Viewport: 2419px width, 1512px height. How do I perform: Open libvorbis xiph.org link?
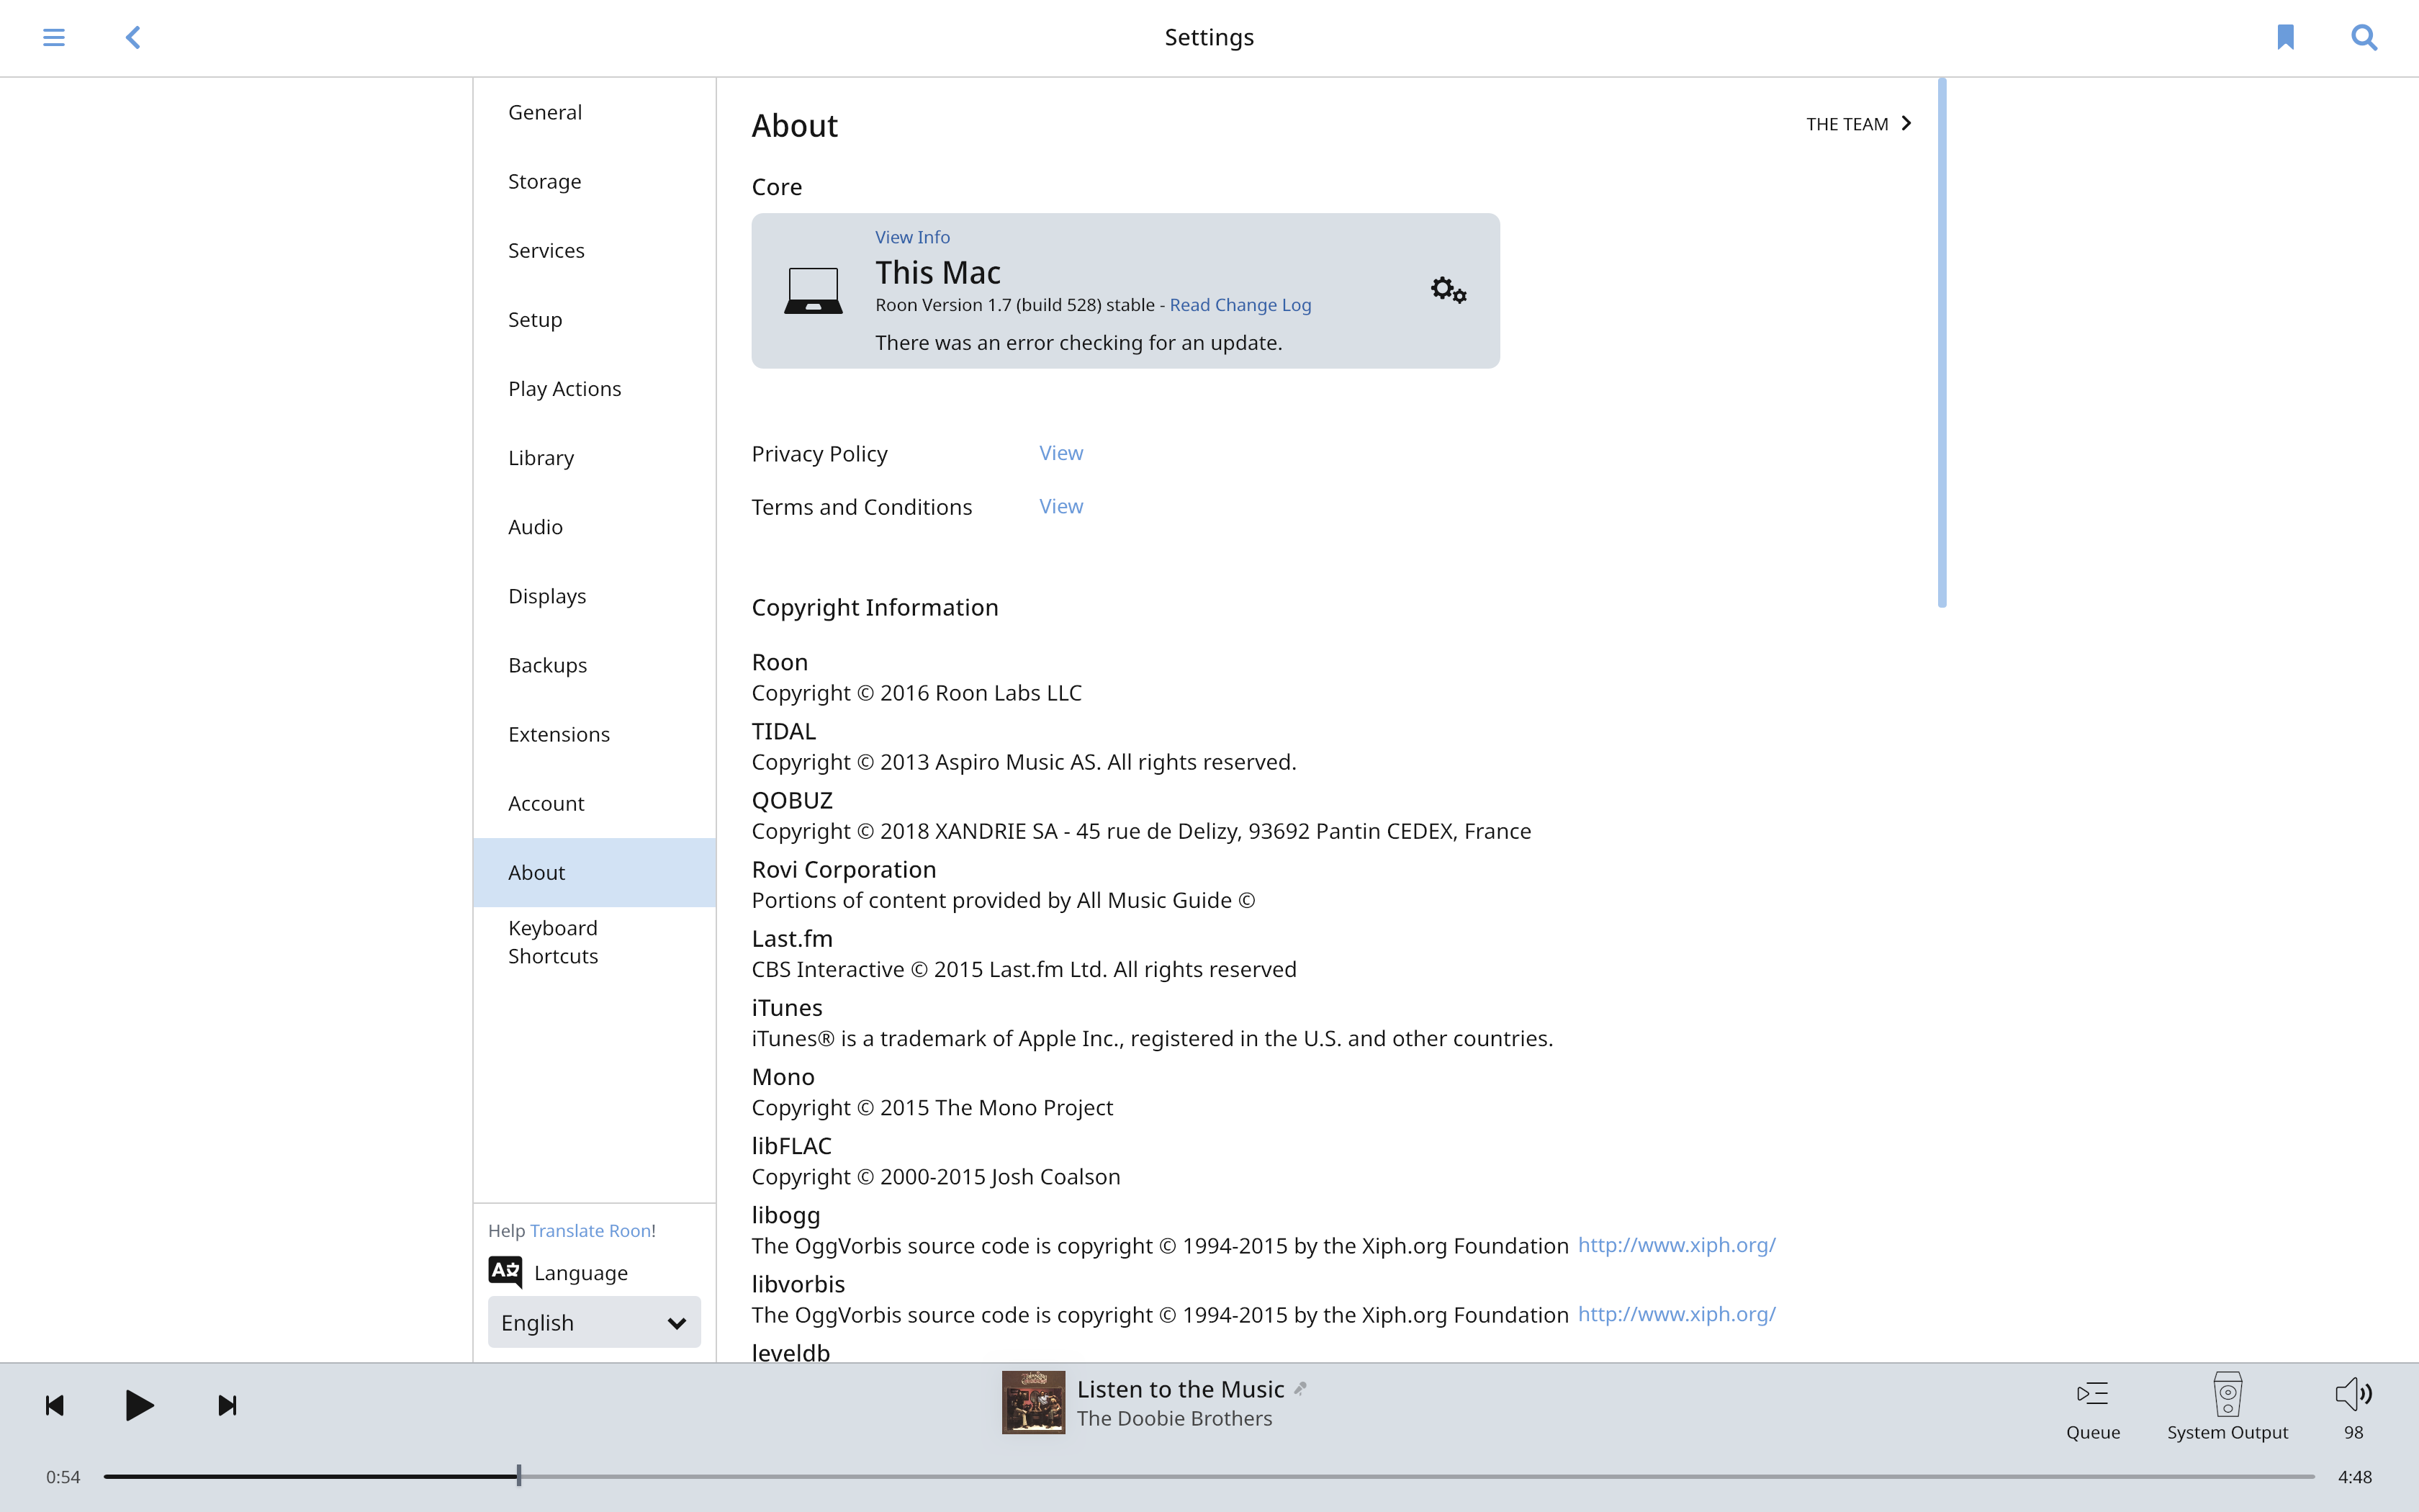[x=1676, y=1314]
